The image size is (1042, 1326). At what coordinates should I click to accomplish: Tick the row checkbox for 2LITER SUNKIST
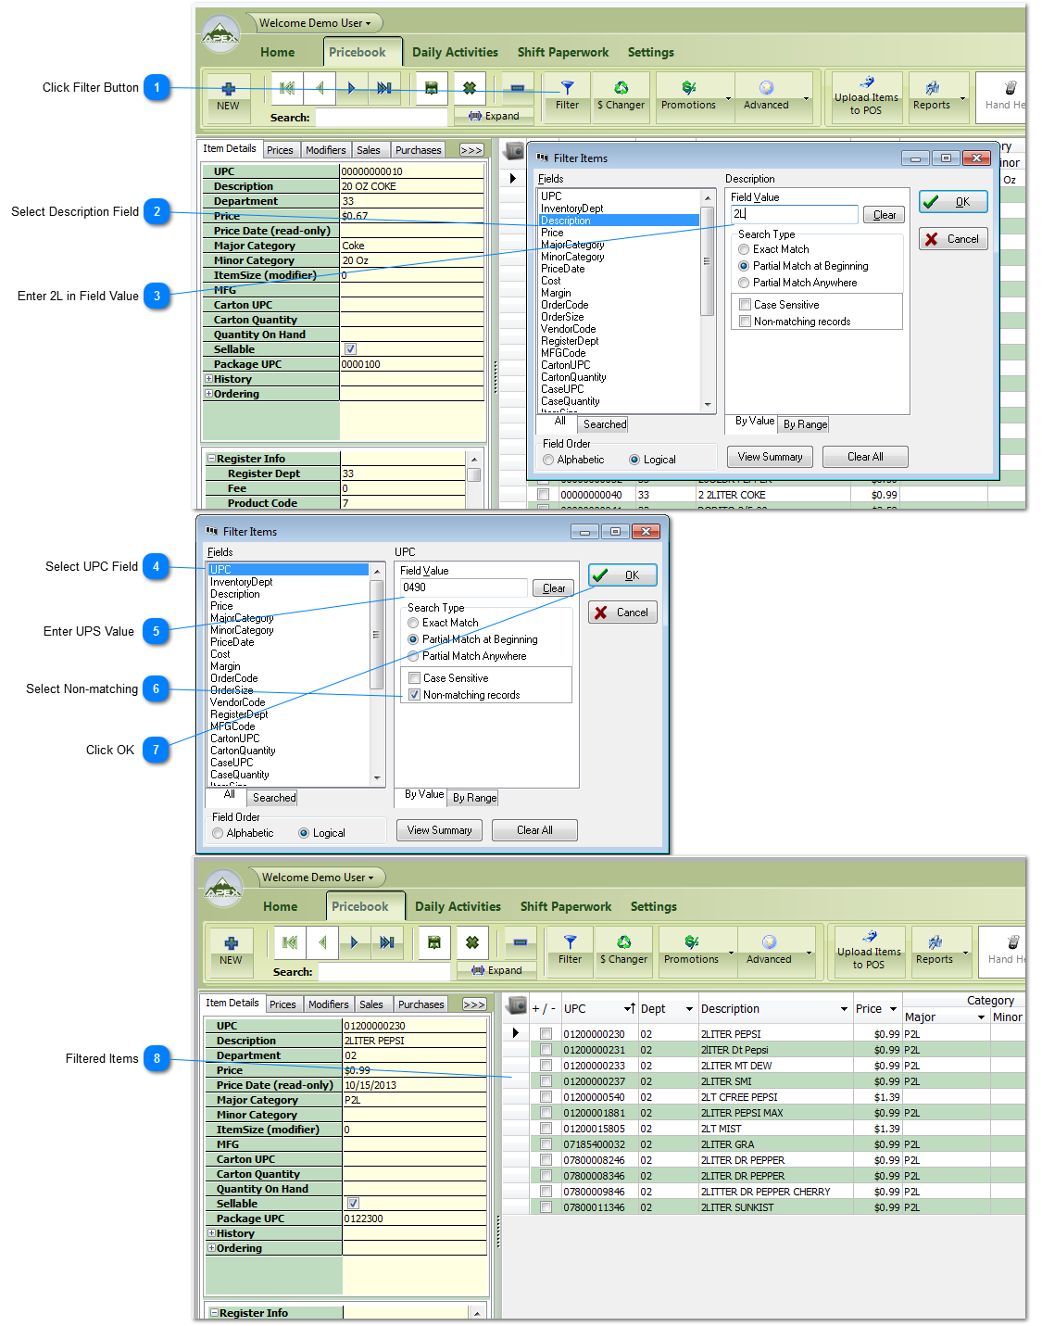point(546,1207)
